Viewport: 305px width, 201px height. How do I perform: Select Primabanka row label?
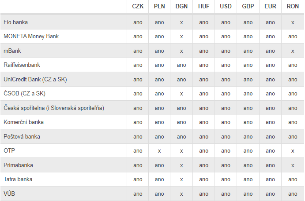(18, 165)
